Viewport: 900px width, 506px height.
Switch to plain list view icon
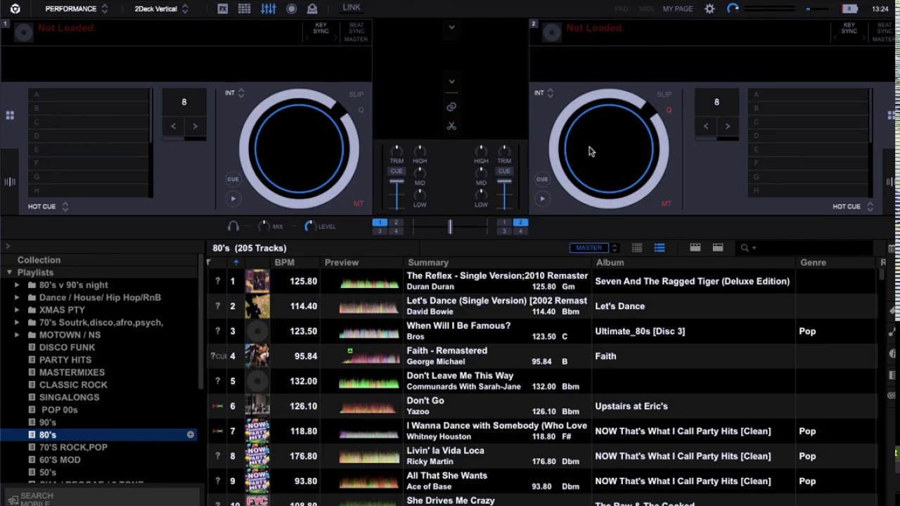637,247
